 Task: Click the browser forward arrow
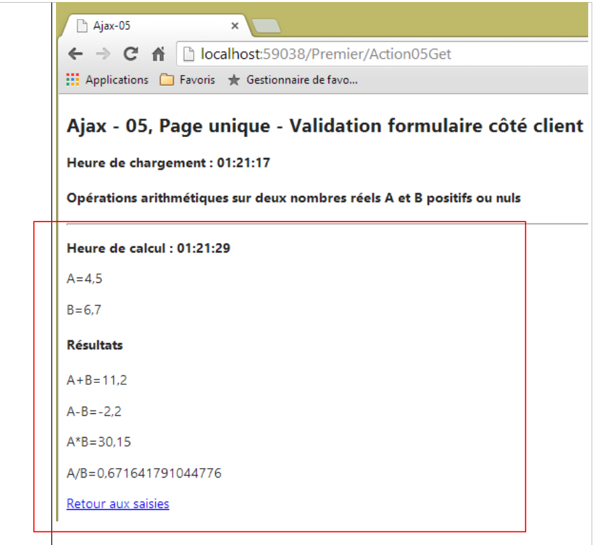pyautogui.click(x=103, y=54)
